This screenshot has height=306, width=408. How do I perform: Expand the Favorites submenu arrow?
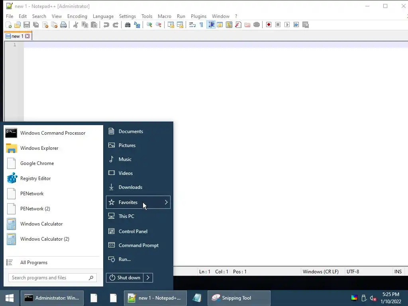click(x=166, y=202)
